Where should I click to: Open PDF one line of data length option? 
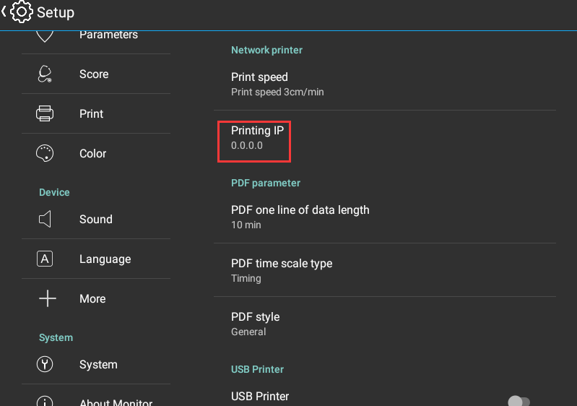click(x=384, y=217)
